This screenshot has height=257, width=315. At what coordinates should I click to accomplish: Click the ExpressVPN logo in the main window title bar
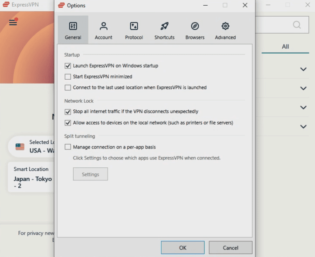(x=6, y=4)
